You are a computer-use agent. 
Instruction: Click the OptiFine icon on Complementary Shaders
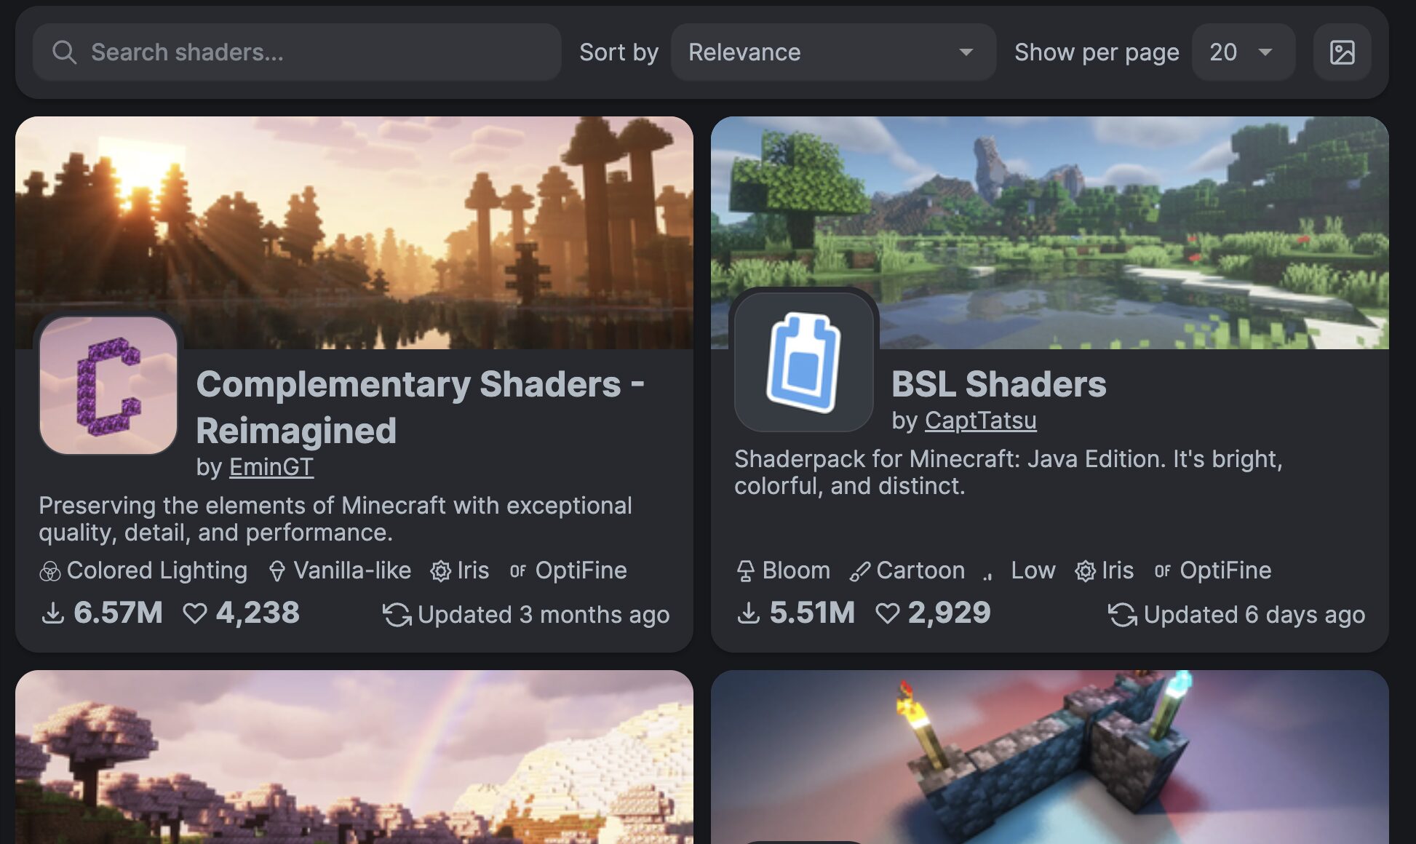[518, 571]
